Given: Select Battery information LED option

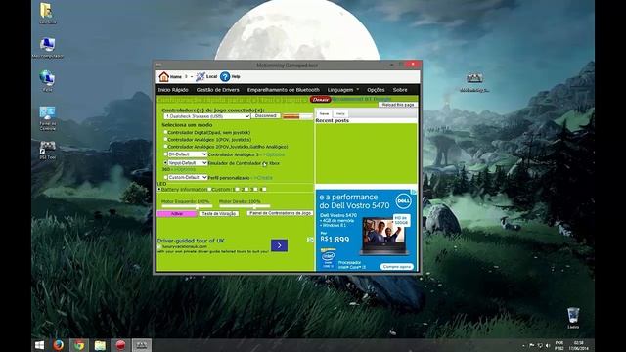Looking at the screenshot, I should [x=159, y=189].
